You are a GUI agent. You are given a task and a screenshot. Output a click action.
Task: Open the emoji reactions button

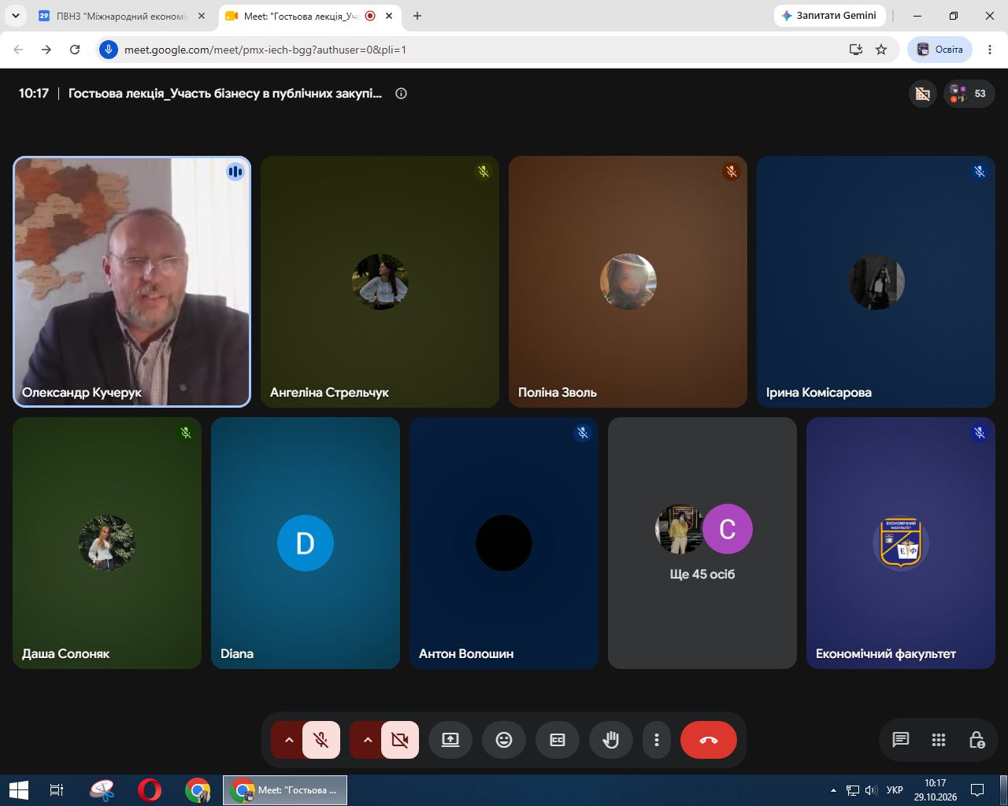point(504,740)
